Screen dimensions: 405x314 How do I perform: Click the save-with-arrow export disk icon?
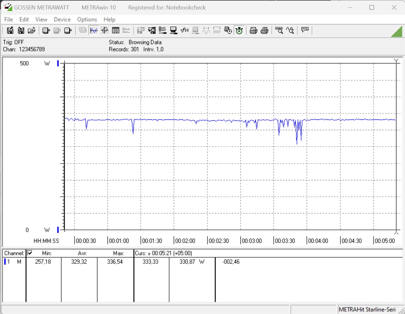[10, 30]
